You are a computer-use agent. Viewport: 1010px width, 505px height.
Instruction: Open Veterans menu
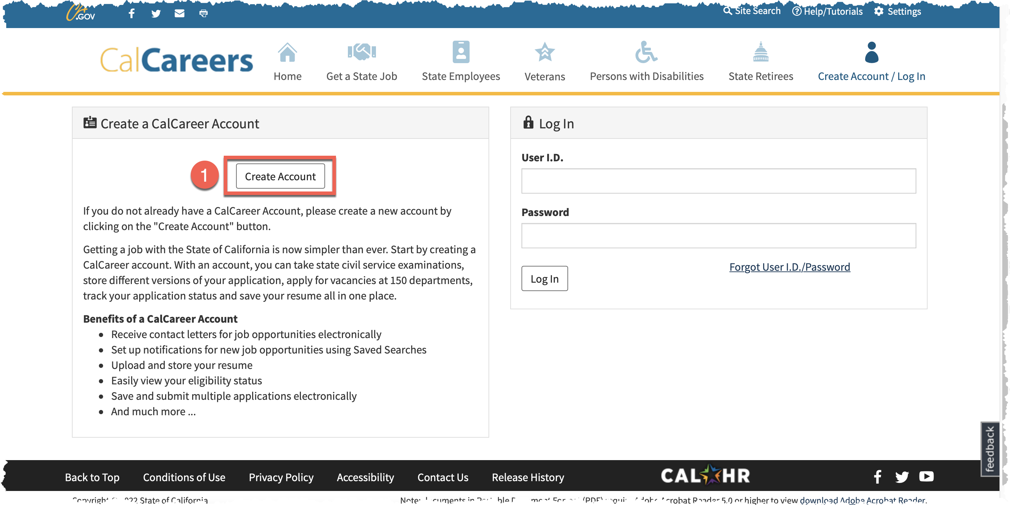click(545, 76)
